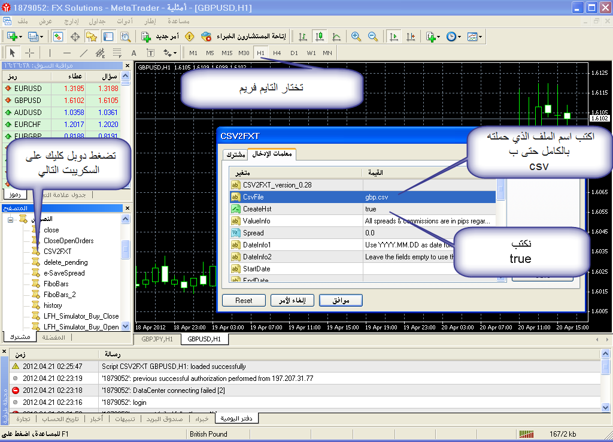
Task: Switch timeframe to M30
Action: point(244,53)
